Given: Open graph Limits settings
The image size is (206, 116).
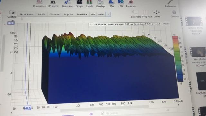Looking at the screenshot, I should [157, 14].
